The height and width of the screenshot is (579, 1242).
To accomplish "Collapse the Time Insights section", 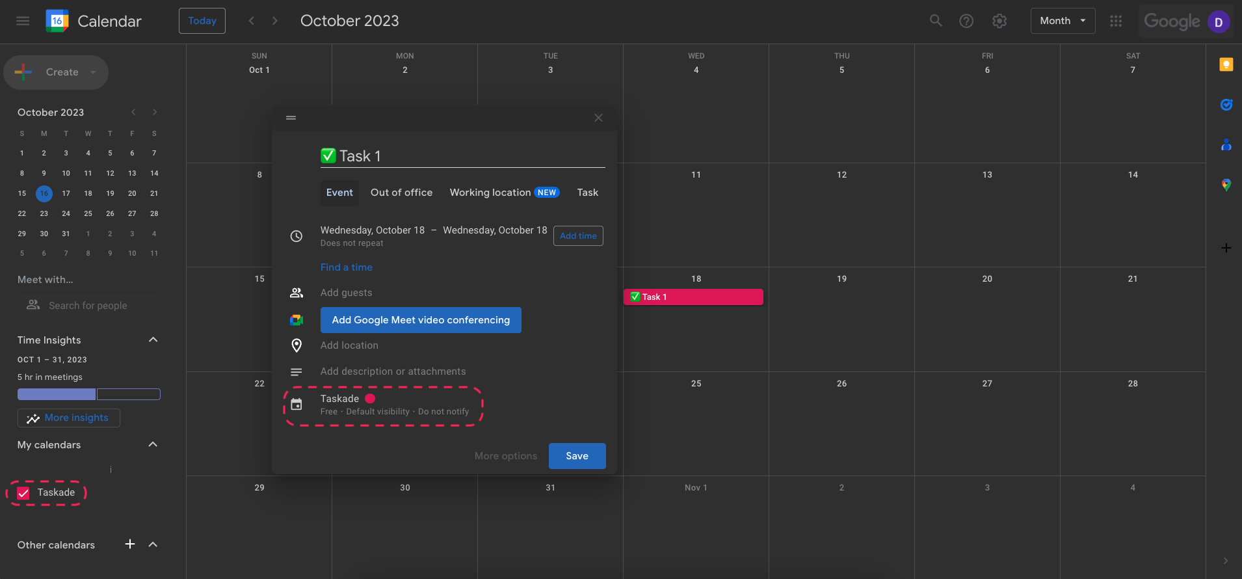I will pos(153,340).
